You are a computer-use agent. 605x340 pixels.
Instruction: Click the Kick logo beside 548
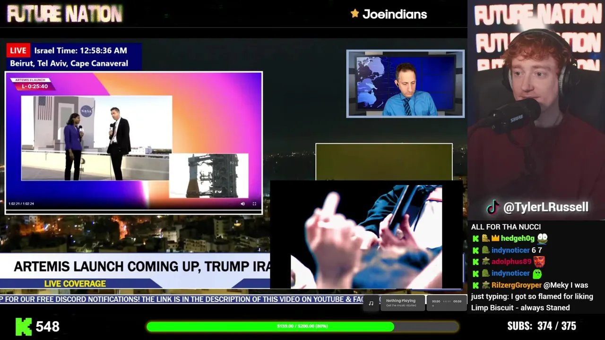pos(24,326)
